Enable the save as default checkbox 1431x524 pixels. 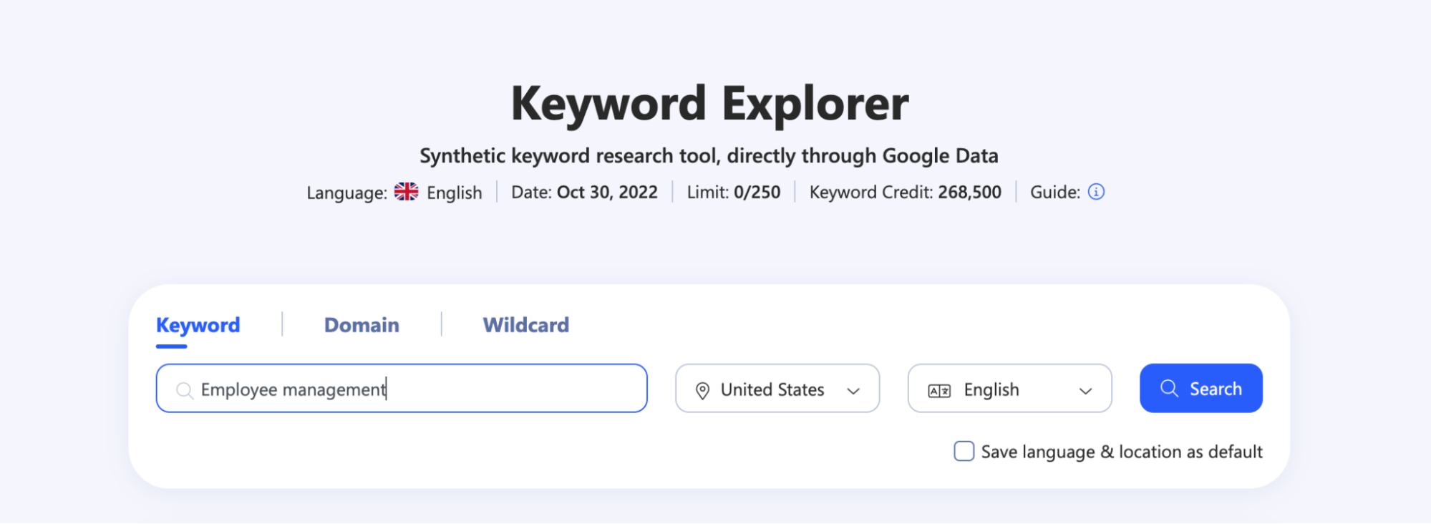click(964, 452)
